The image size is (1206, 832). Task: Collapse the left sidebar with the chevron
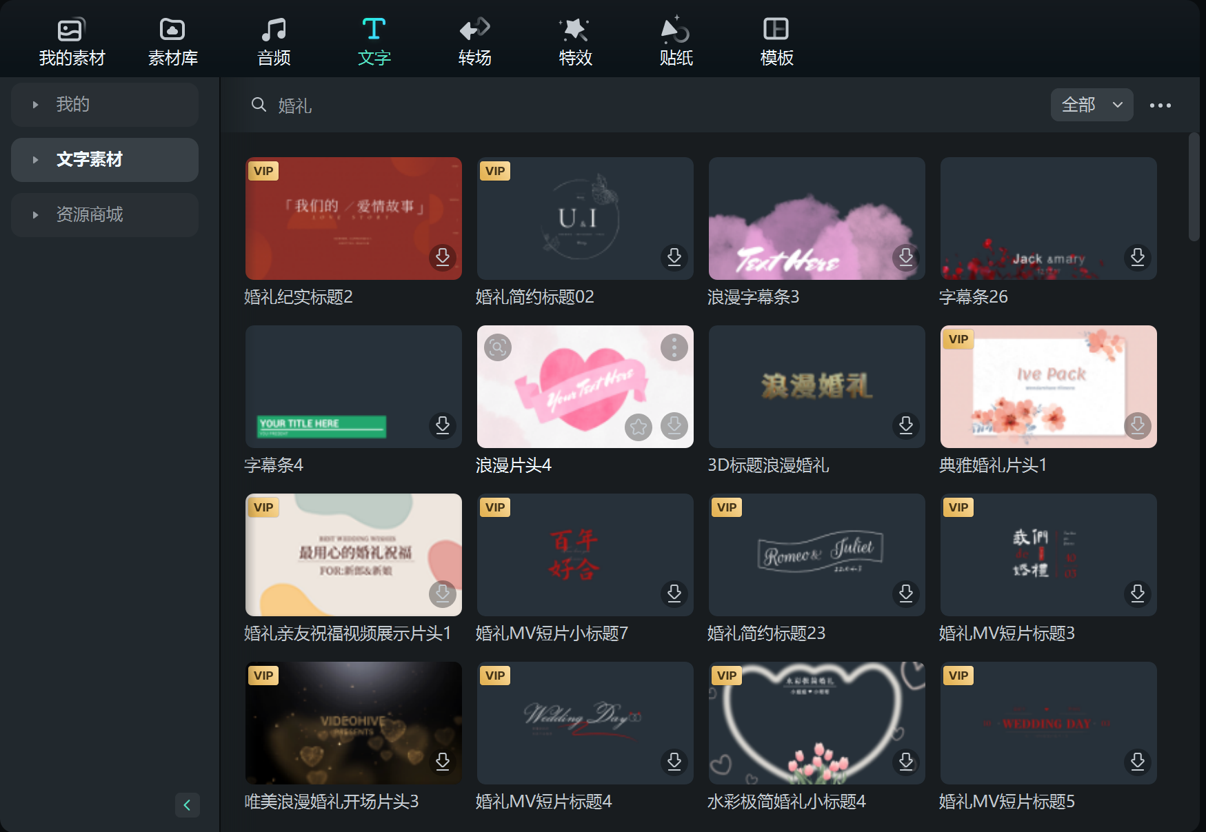click(187, 805)
